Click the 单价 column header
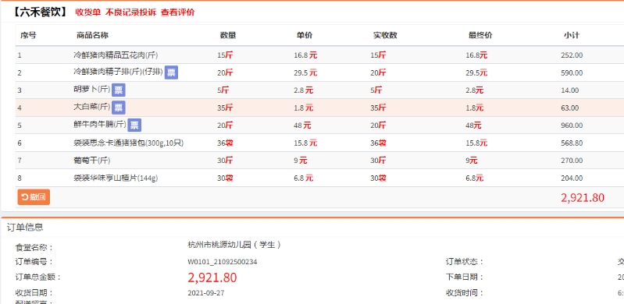This screenshot has height=304, width=624. [305, 35]
